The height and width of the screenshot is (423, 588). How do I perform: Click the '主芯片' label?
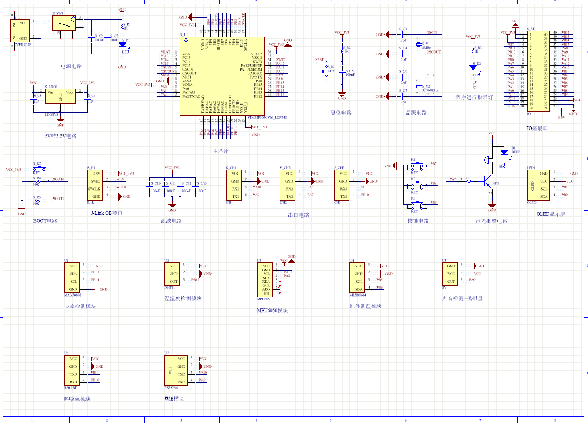pos(221,151)
